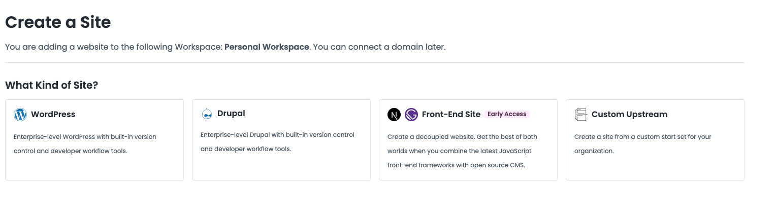Click the purple Gatsby logo icon
This screenshot has height=220, width=775.
[x=411, y=115]
